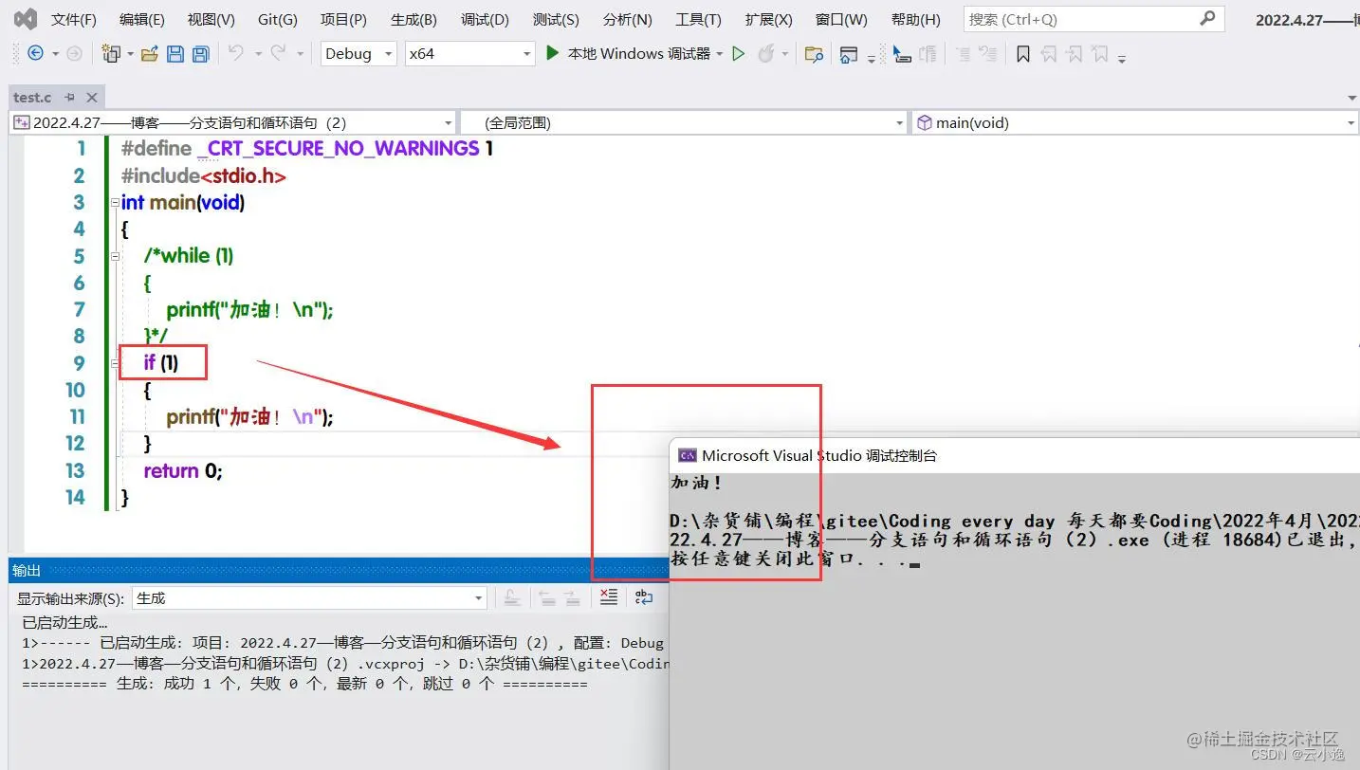Screen dimensions: 1360x770
Task: Click the Redo arrow icon
Action: click(x=278, y=53)
